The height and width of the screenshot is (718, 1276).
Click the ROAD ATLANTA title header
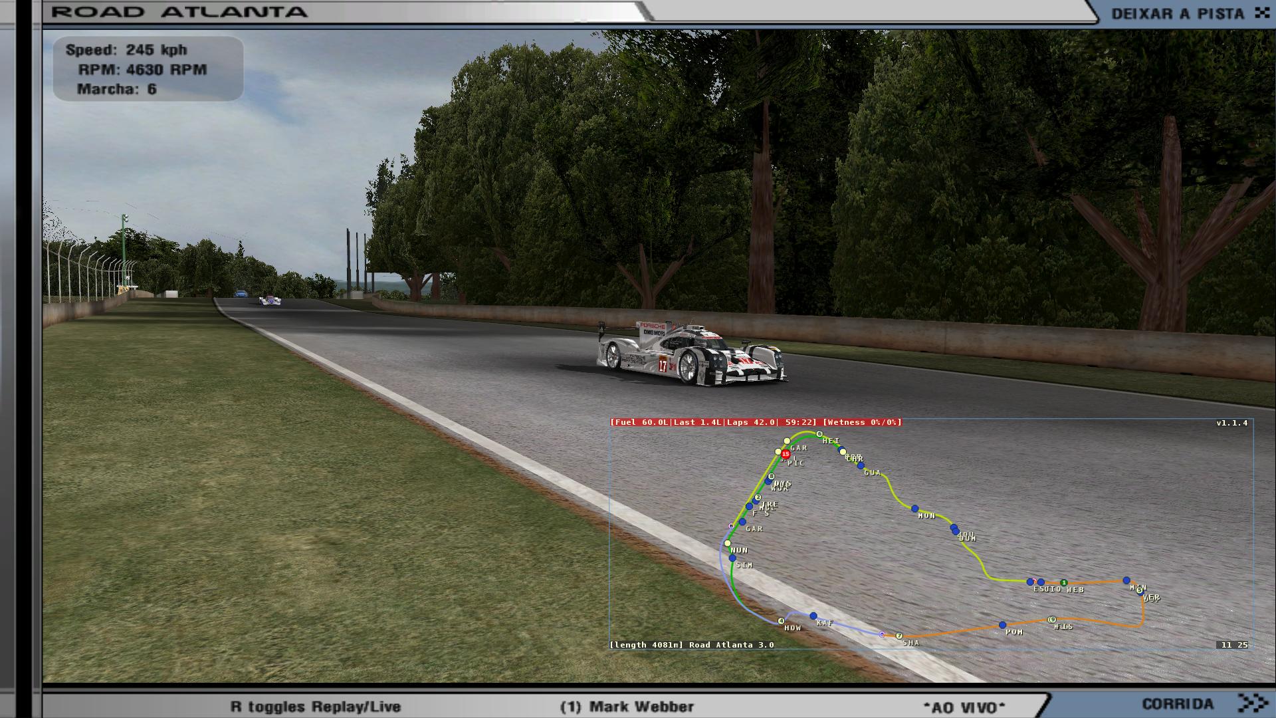point(179,12)
